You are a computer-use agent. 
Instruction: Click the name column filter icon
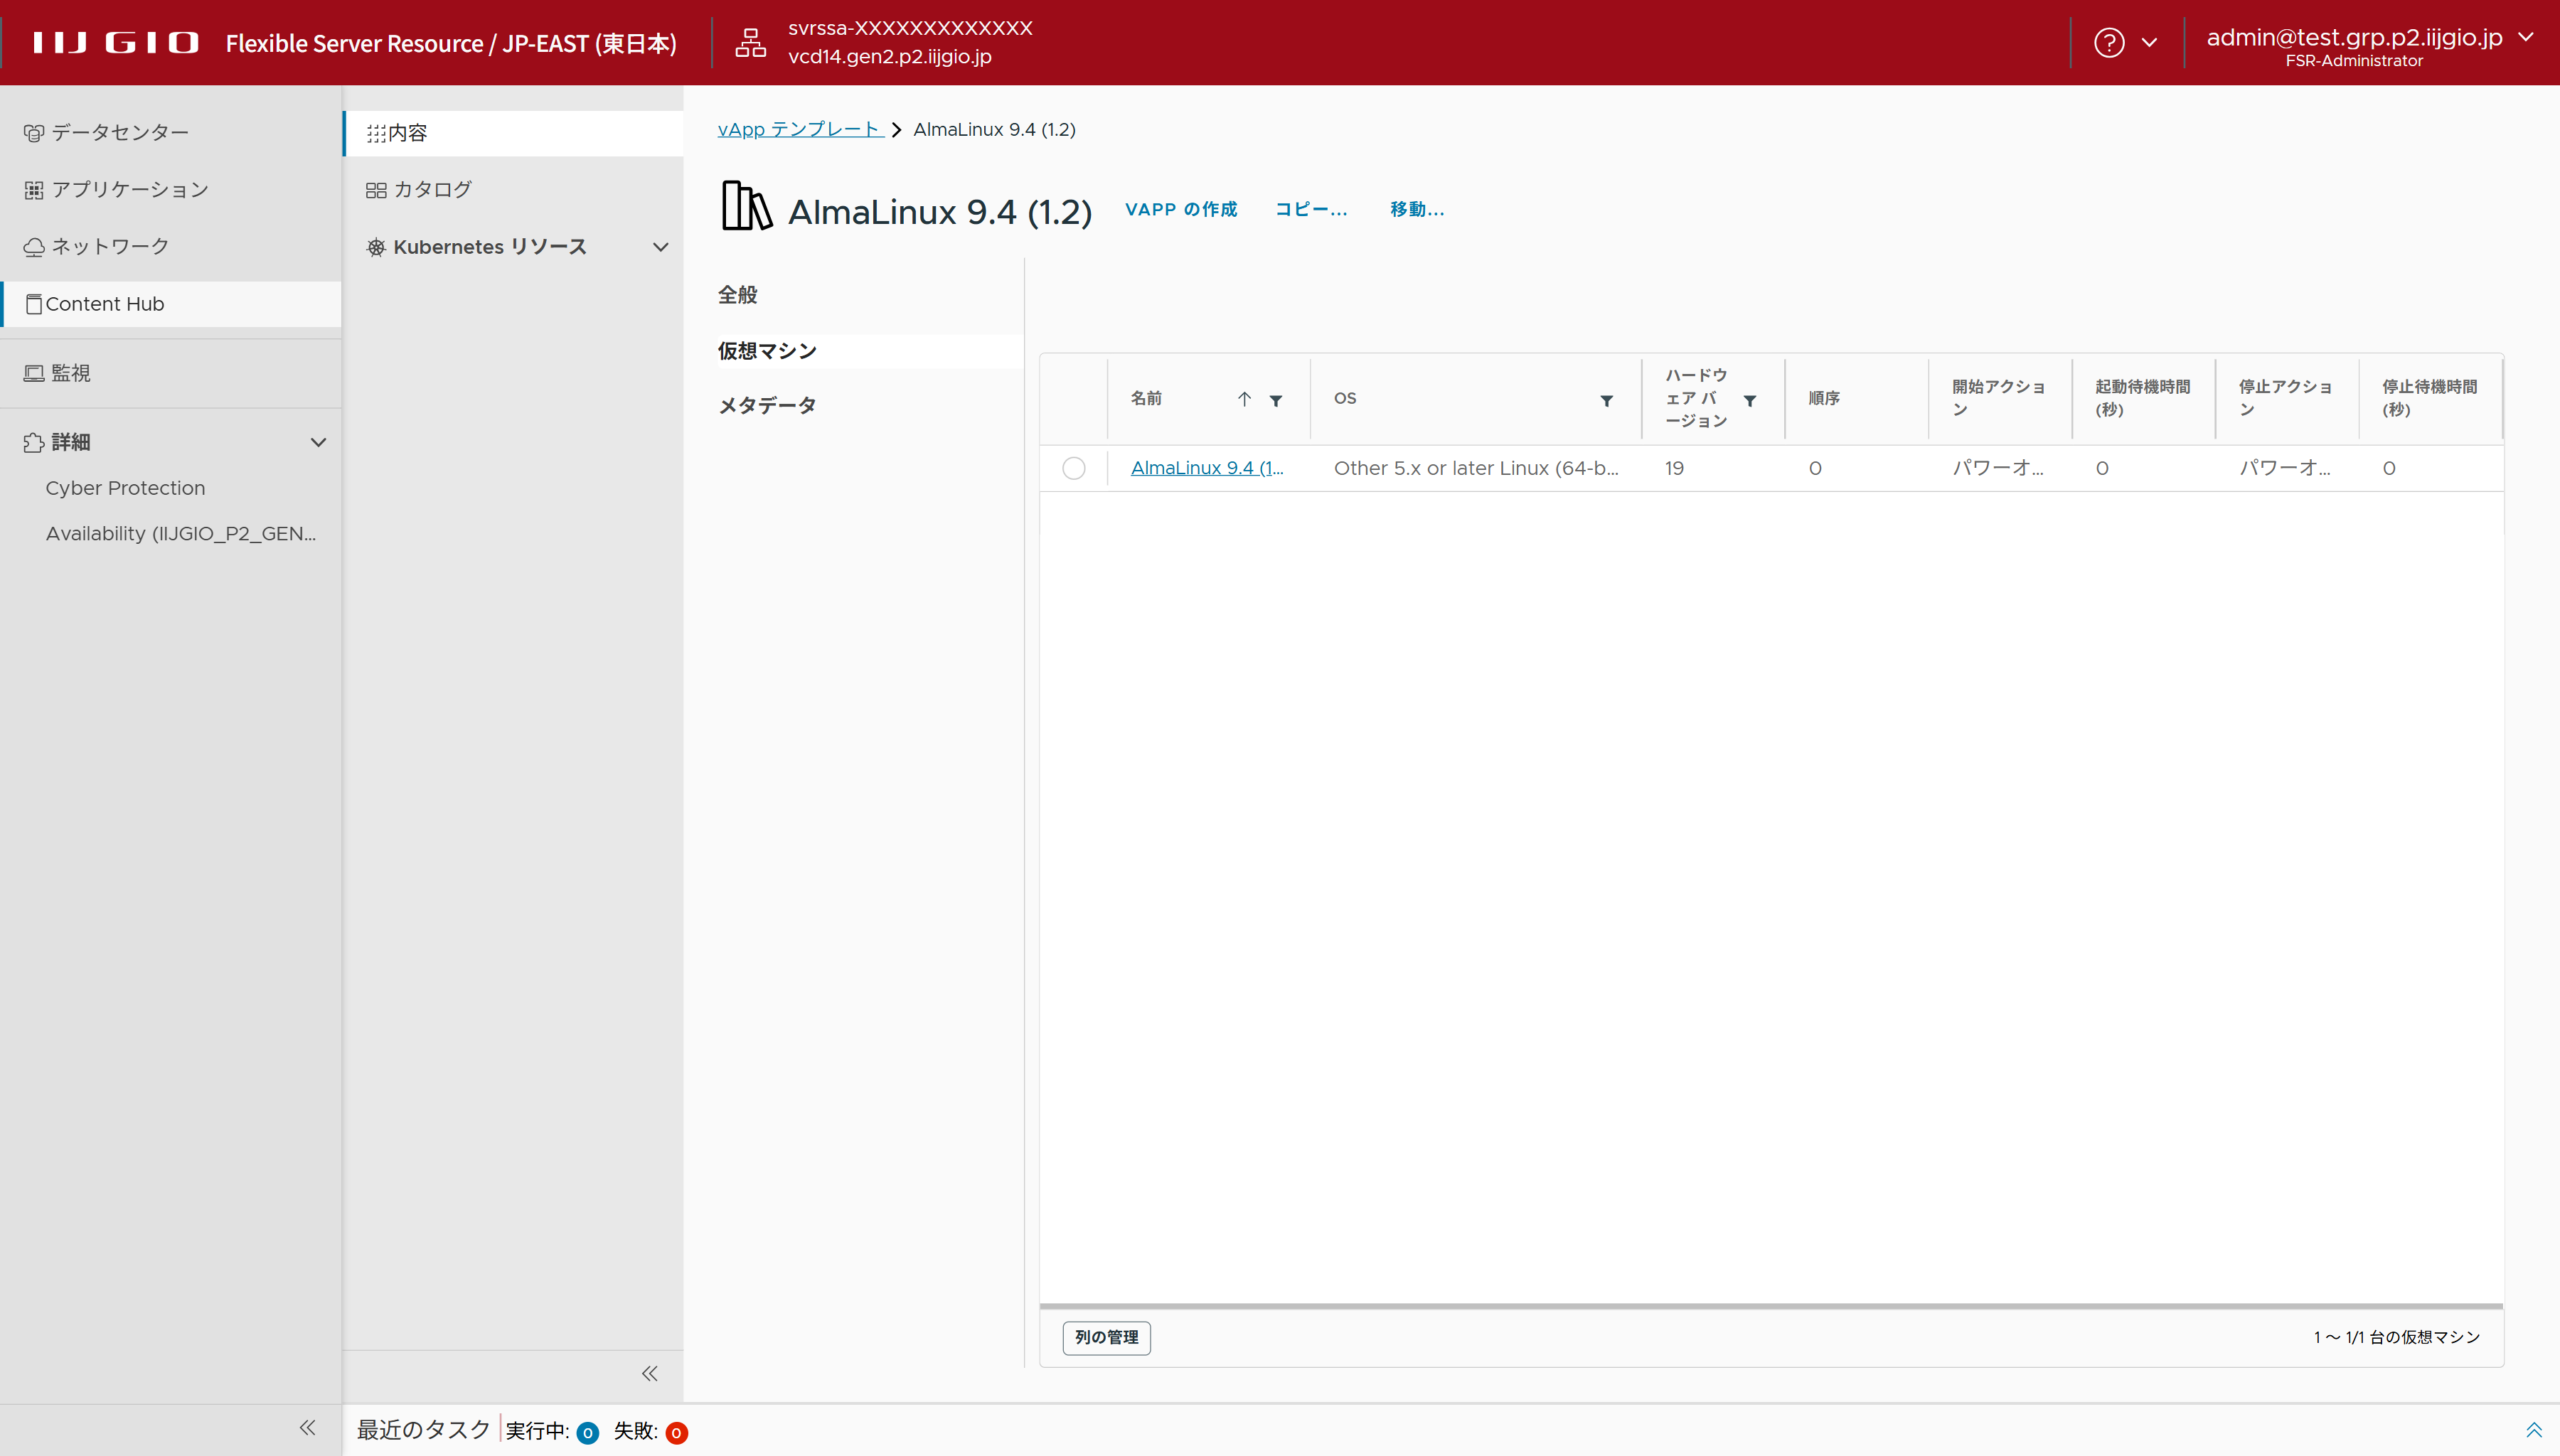point(1276,400)
